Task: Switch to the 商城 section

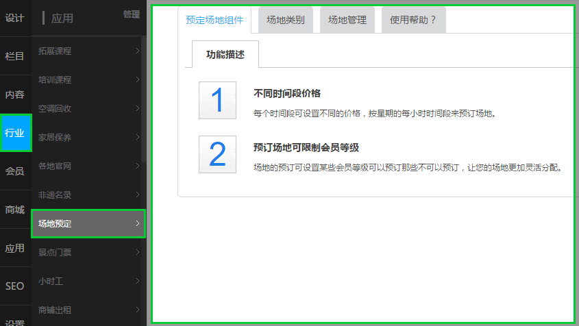Action: pyautogui.click(x=15, y=210)
